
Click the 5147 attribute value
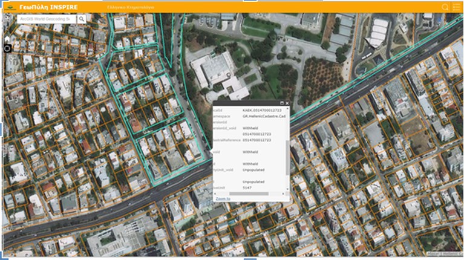[247, 187]
